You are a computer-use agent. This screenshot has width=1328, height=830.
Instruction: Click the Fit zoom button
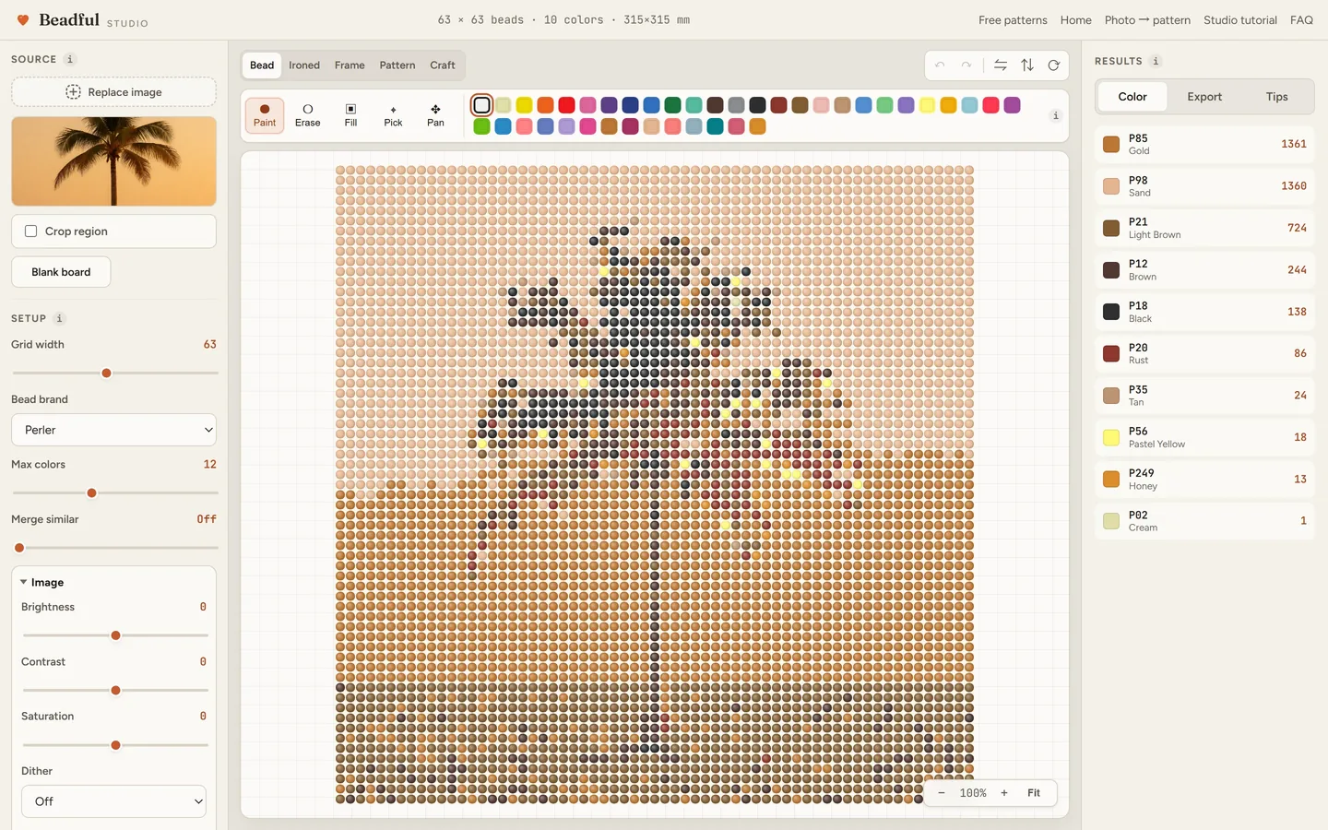(x=1034, y=793)
